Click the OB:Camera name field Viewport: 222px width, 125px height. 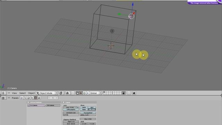pos(53,105)
